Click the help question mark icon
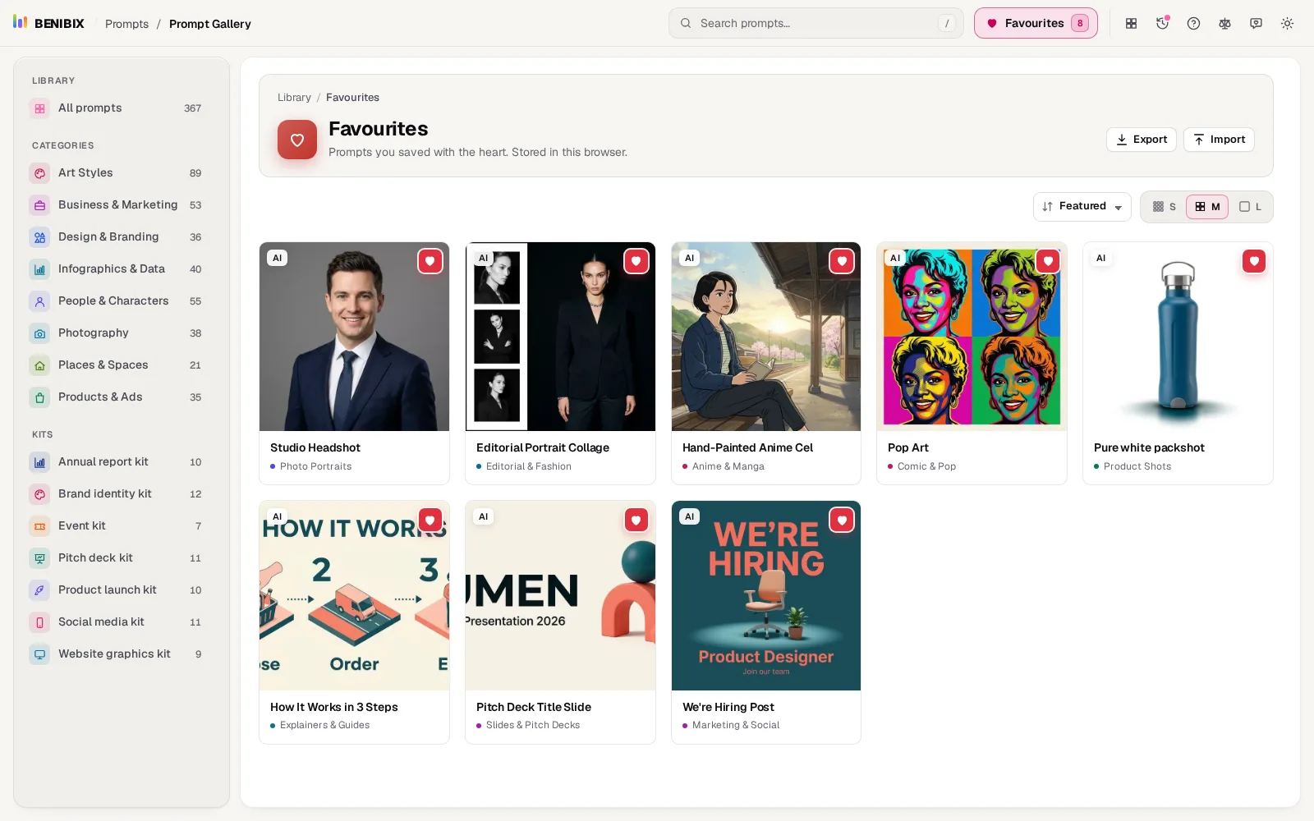Screen dimensions: 1314x821 (1193, 23)
